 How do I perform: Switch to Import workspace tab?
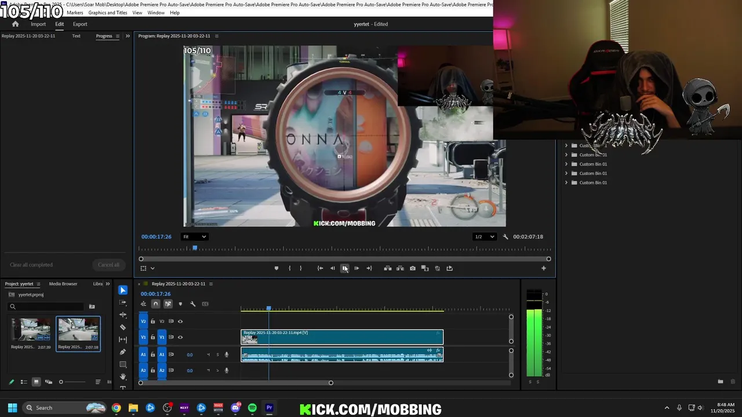click(x=38, y=24)
